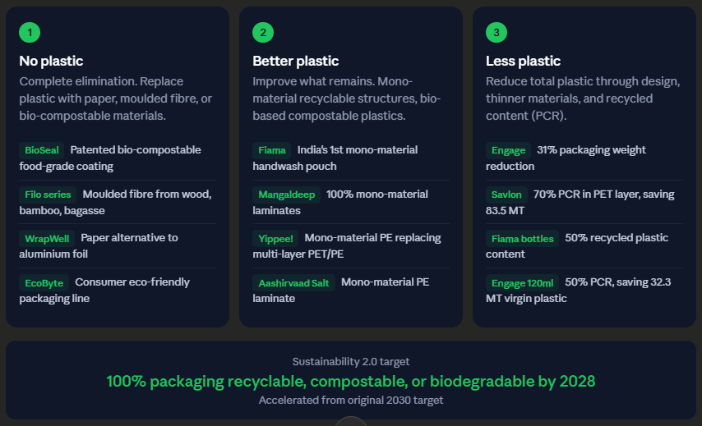The height and width of the screenshot is (426, 702).
Task: Select the BioSeal tag
Action: tap(42, 150)
